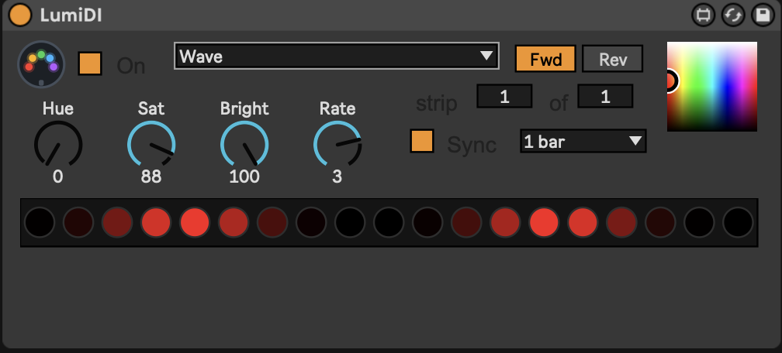Click the total strips 'of' field
782x353 pixels.
(x=605, y=96)
